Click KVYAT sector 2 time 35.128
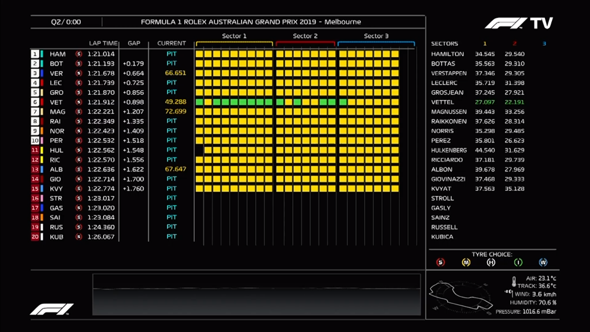The image size is (590, 332). pyautogui.click(x=514, y=189)
